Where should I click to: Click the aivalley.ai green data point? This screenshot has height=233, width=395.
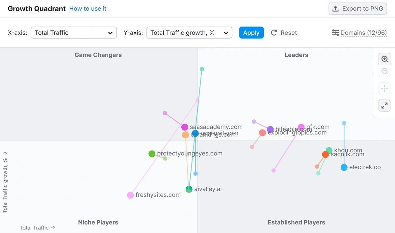tap(189, 189)
